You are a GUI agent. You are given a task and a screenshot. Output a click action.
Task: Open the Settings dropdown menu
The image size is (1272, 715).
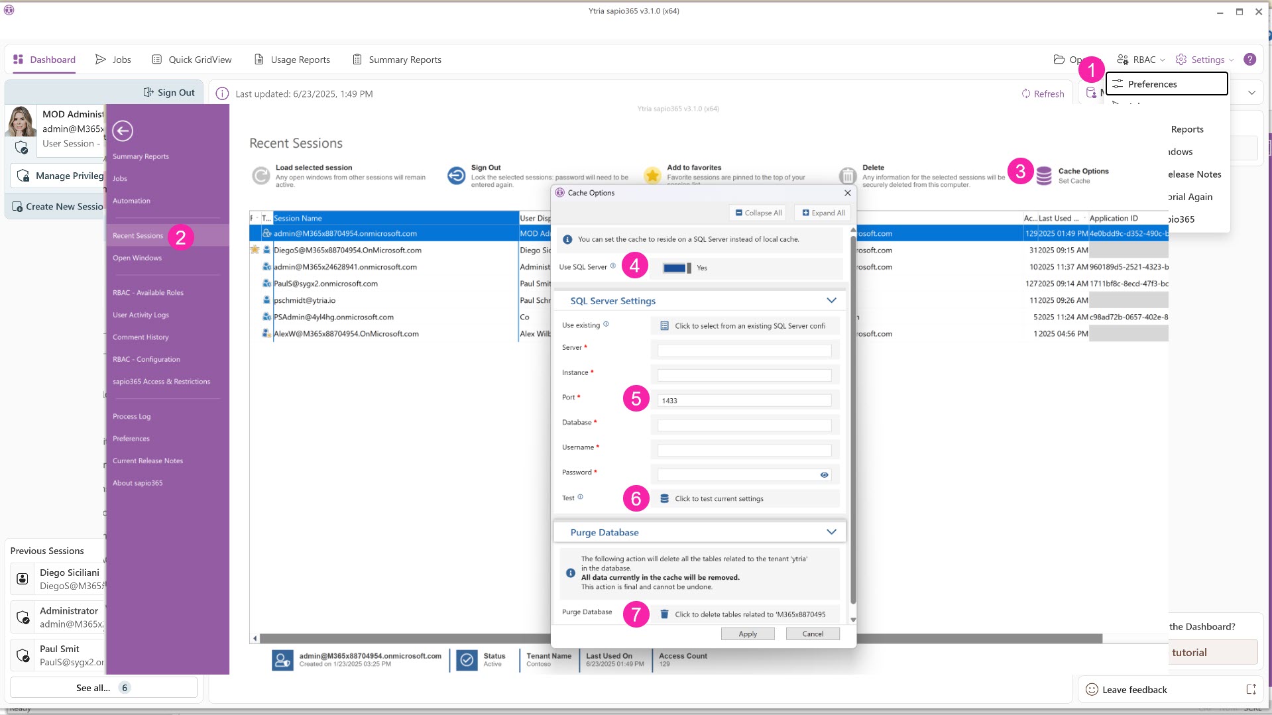point(1205,60)
